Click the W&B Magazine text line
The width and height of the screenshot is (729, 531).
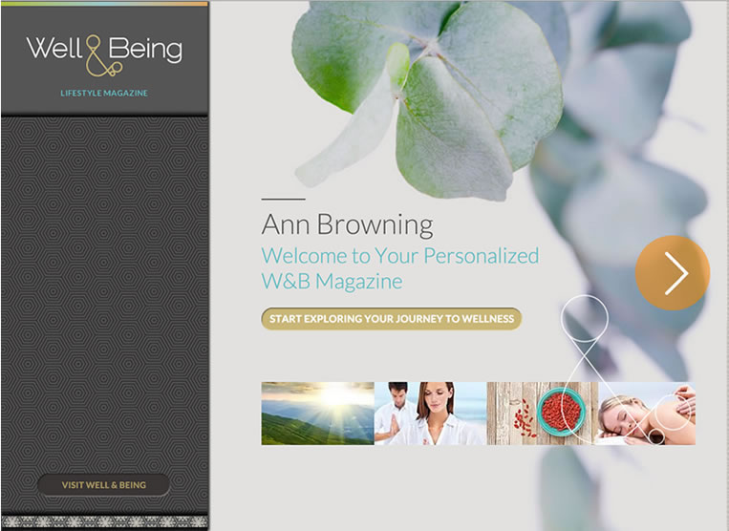332,282
